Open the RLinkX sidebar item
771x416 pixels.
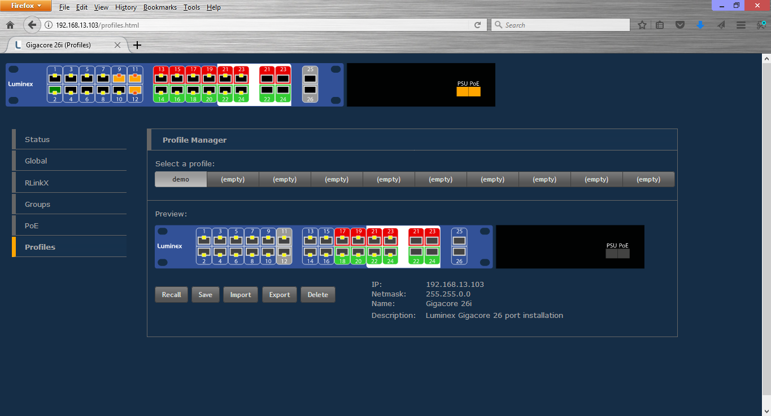(x=69, y=183)
